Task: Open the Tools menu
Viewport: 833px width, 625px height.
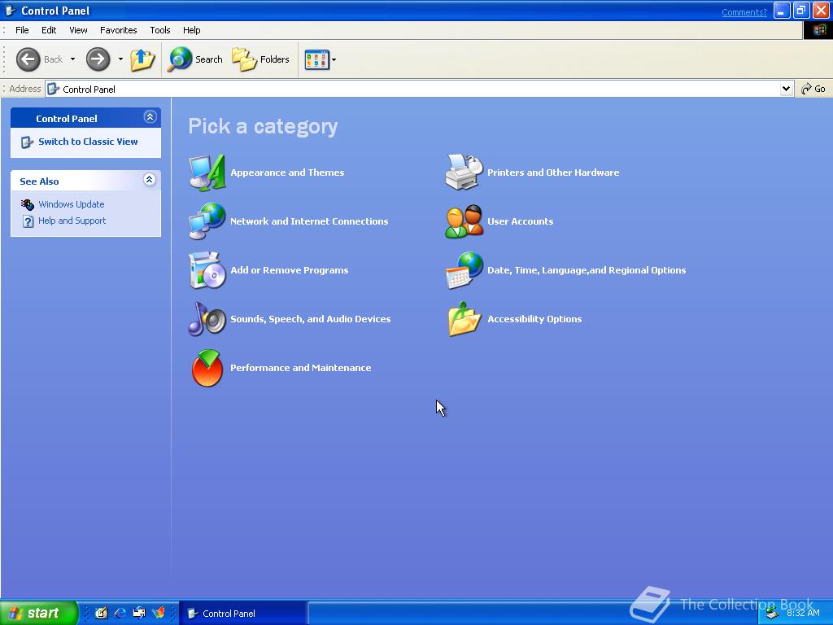Action: [160, 30]
